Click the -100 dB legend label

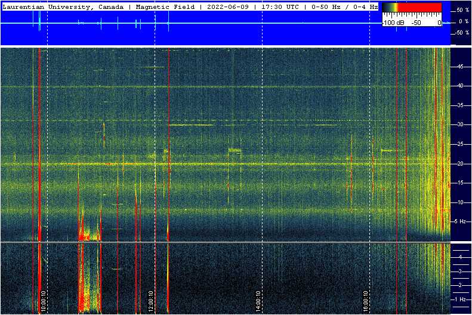(x=394, y=23)
